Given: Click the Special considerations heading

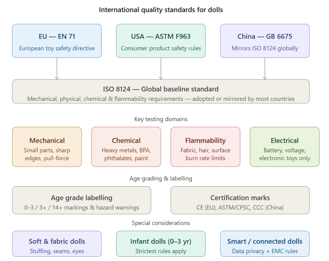Looking at the screenshot, I should pos(161,223).
